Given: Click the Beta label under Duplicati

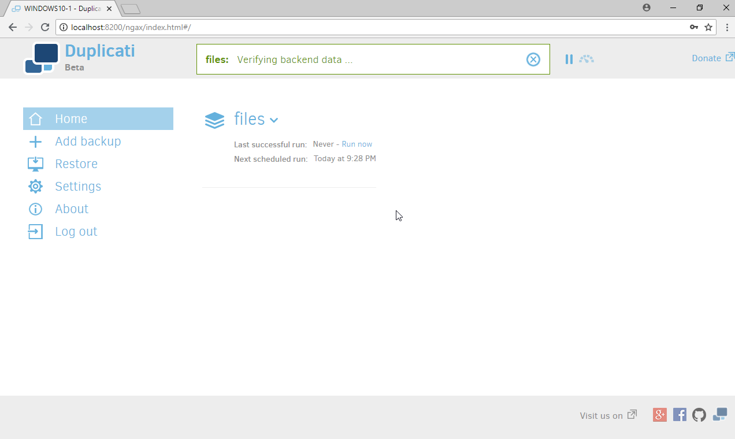Looking at the screenshot, I should click(75, 68).
